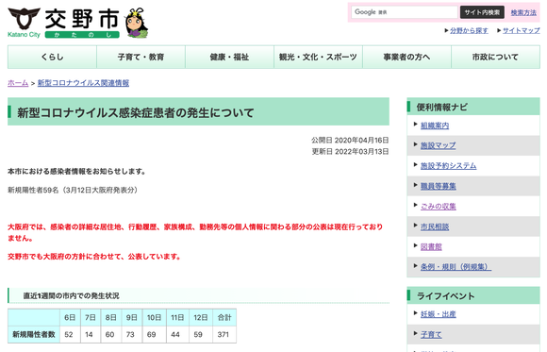Click the arrow bullet beside 組織案内
Screen dimensions: 547x352
(416, 125)
